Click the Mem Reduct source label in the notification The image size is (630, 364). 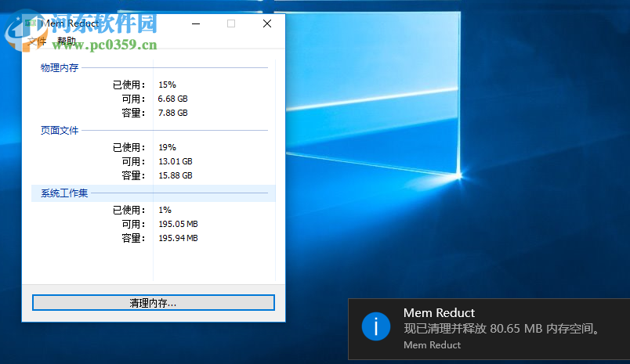click(432, 344)
